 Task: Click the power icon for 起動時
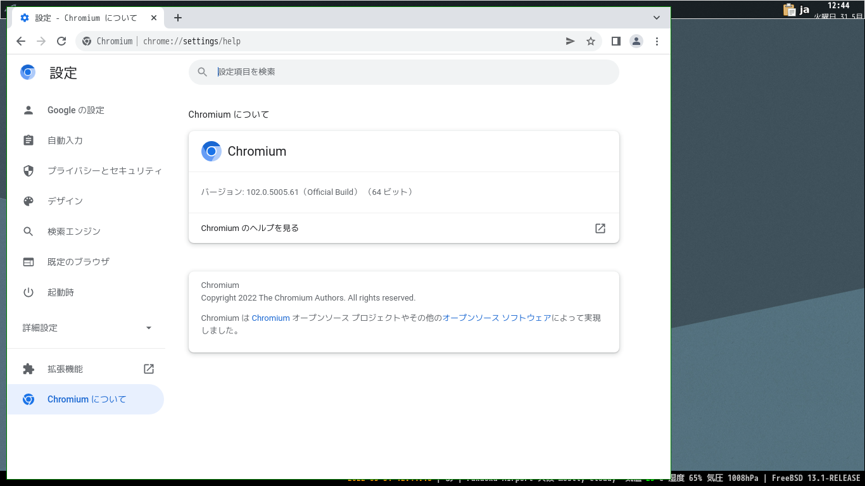point(28,292)
